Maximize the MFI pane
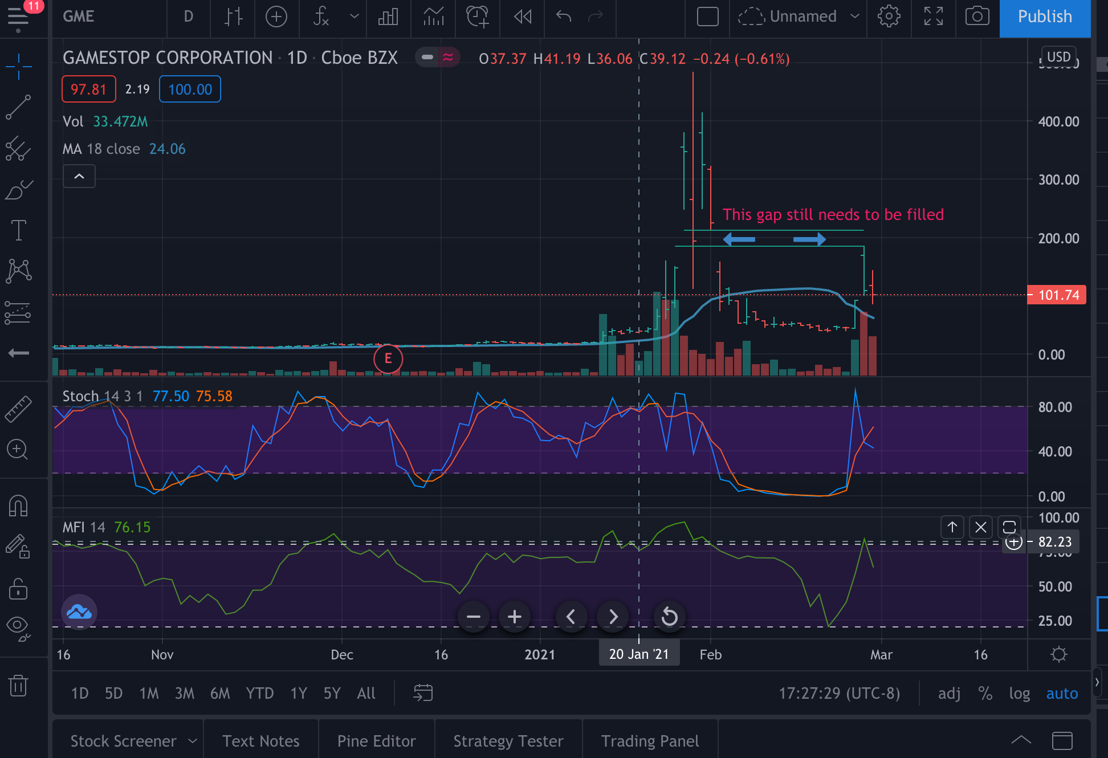 (1009, 528)
